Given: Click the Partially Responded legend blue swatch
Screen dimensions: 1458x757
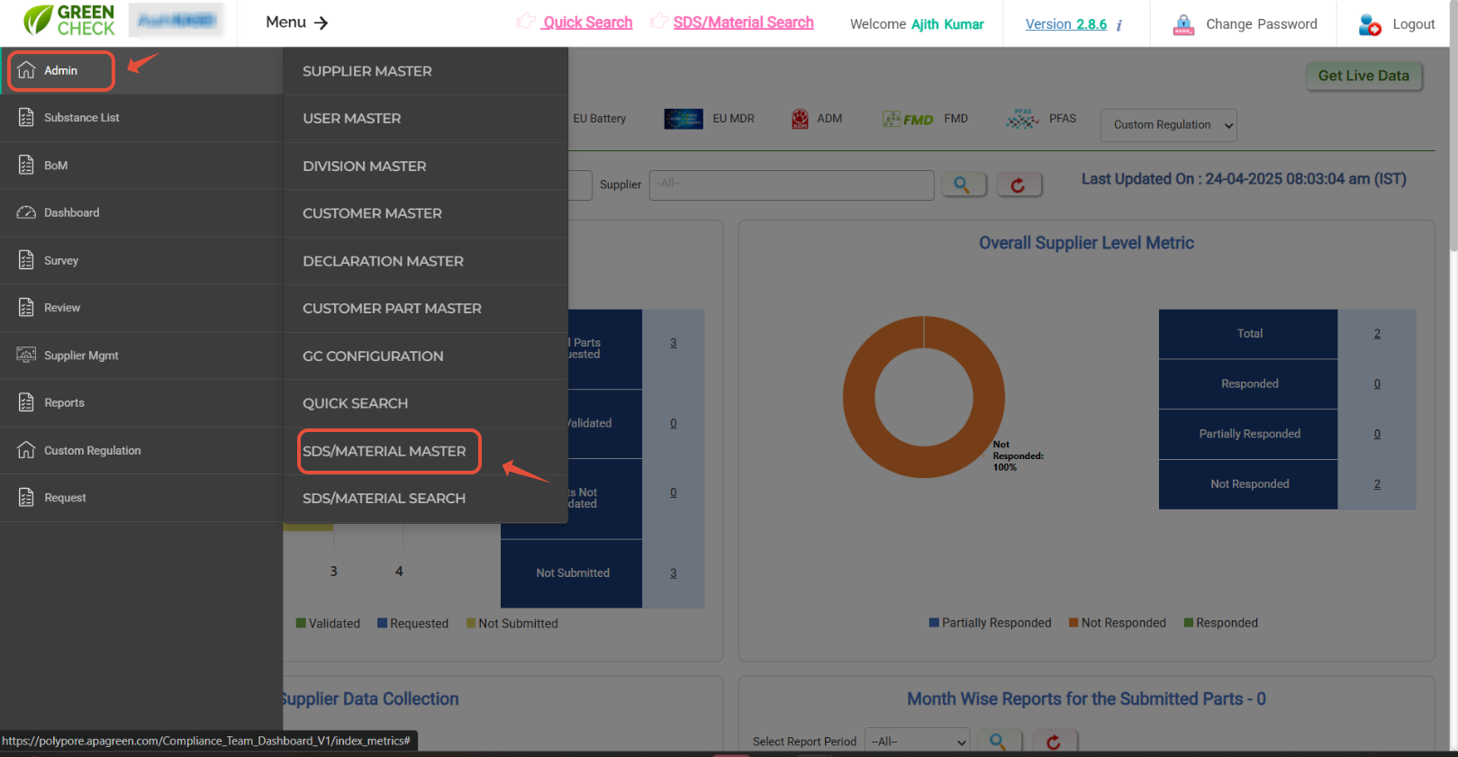Looking at the screenshot, I should pyautogui.click(x=934, y=623).
